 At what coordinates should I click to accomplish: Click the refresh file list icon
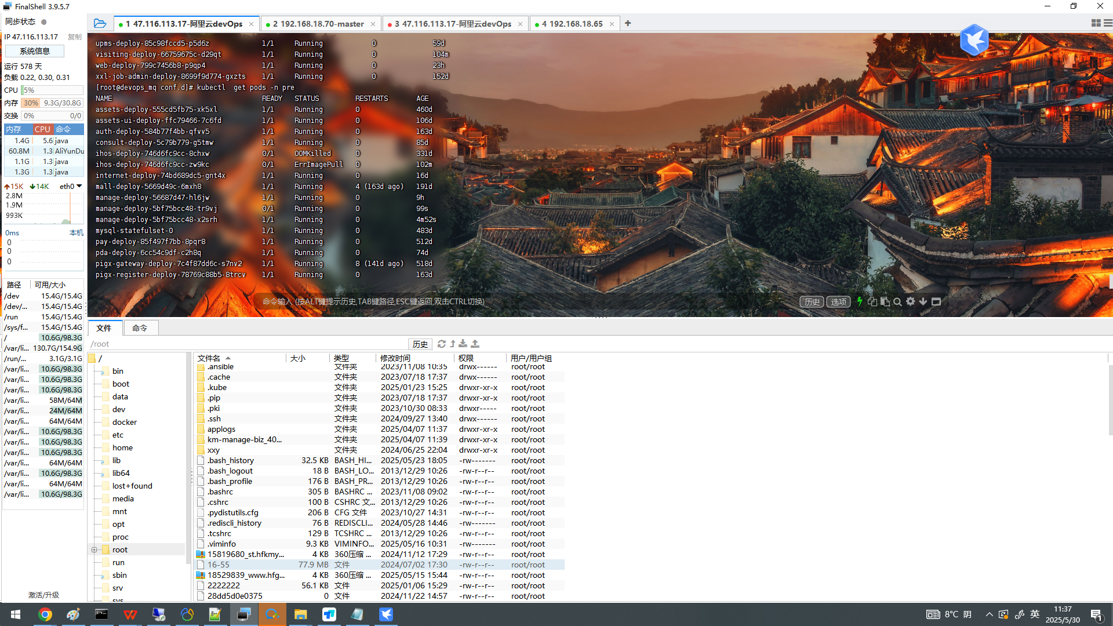pyautogui.click(x=441, y=344)
